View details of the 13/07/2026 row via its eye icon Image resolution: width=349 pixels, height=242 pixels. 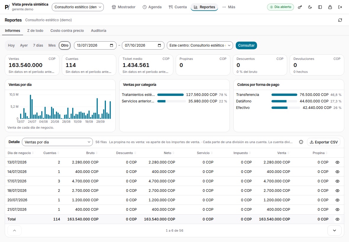point(337,162)
